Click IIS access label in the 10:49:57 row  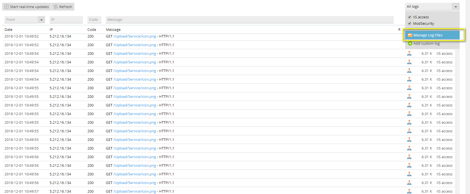[x=444, y=191]
